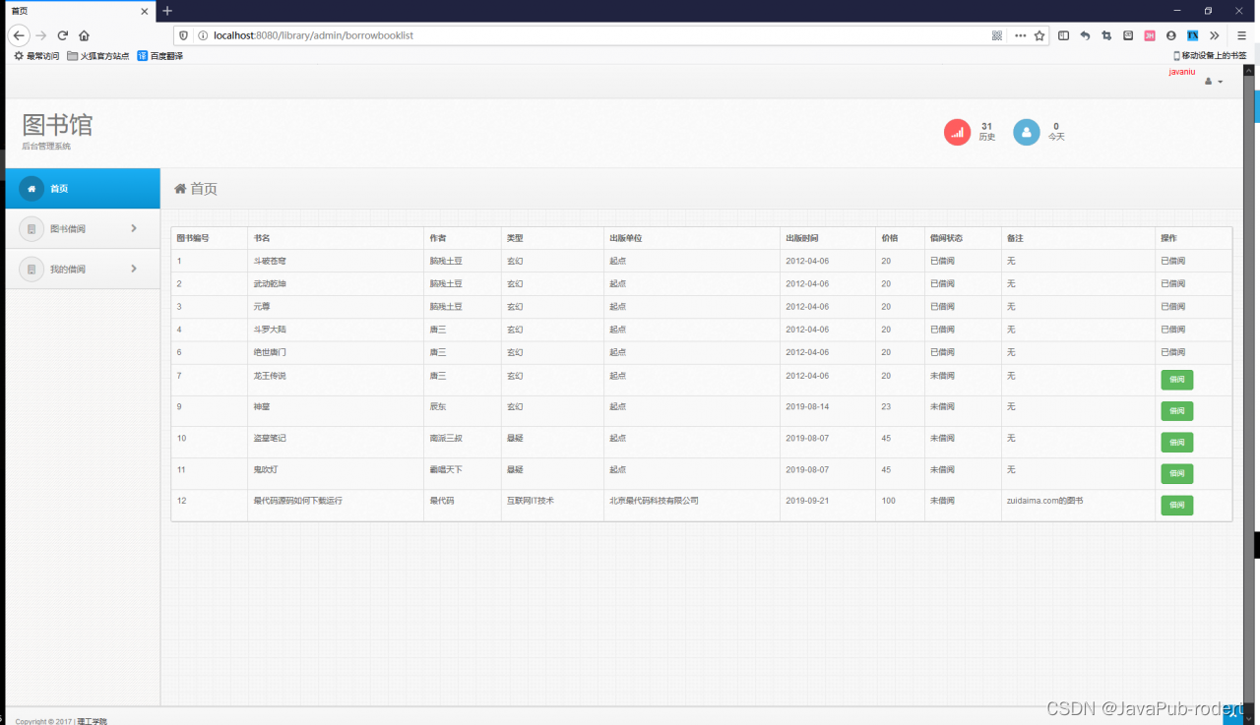Click the tracking protection shield icon
1260x725 pixels.
(x=184, y=35)
